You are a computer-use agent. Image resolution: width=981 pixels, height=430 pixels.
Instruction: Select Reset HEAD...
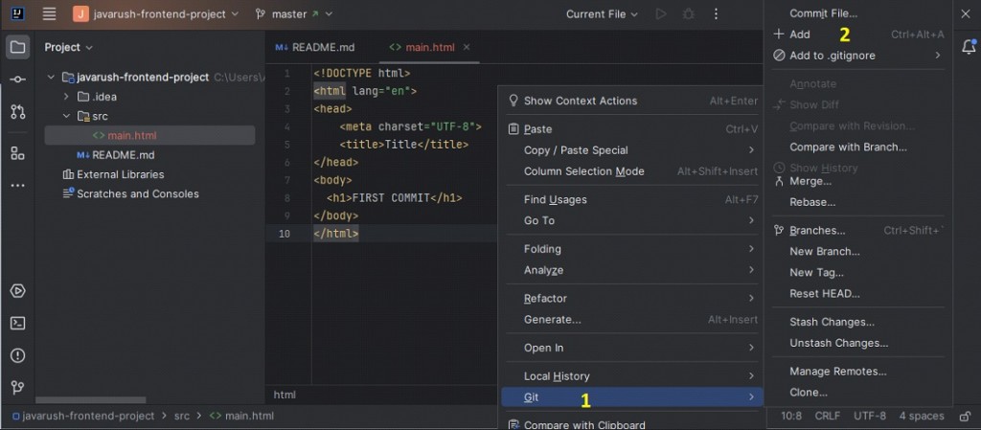tap(857, 293)
